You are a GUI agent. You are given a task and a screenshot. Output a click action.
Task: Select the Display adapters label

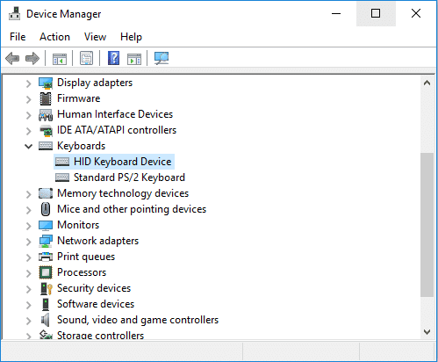coord(95,83)
